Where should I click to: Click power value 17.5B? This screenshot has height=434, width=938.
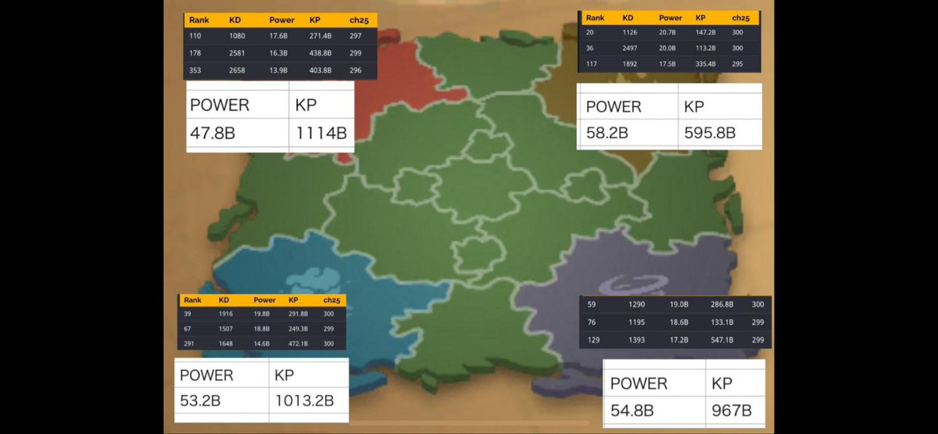(x=668, y=64)
